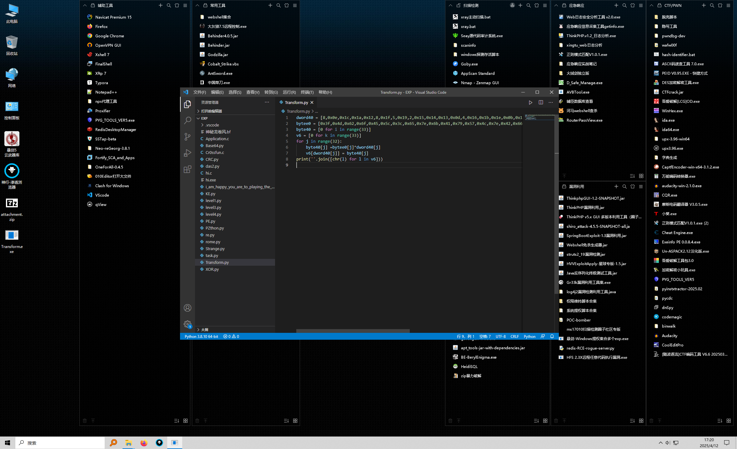Open the Manage gear icon
This screenshot has height=449, width=737.
(x=188, y=324)
